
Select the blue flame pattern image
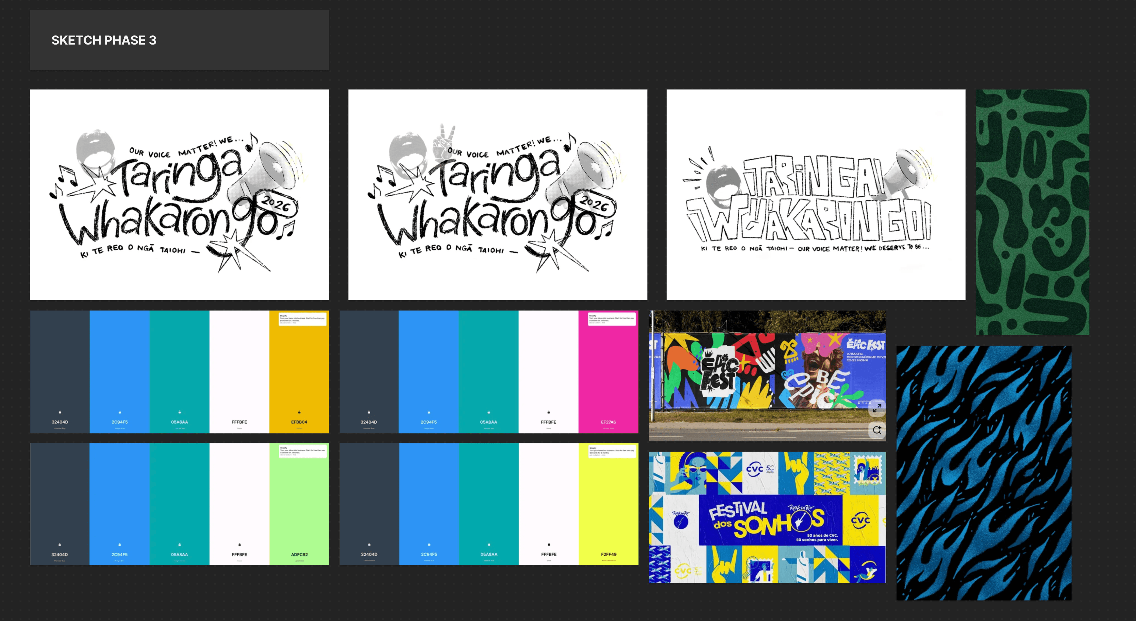(984, 473)
